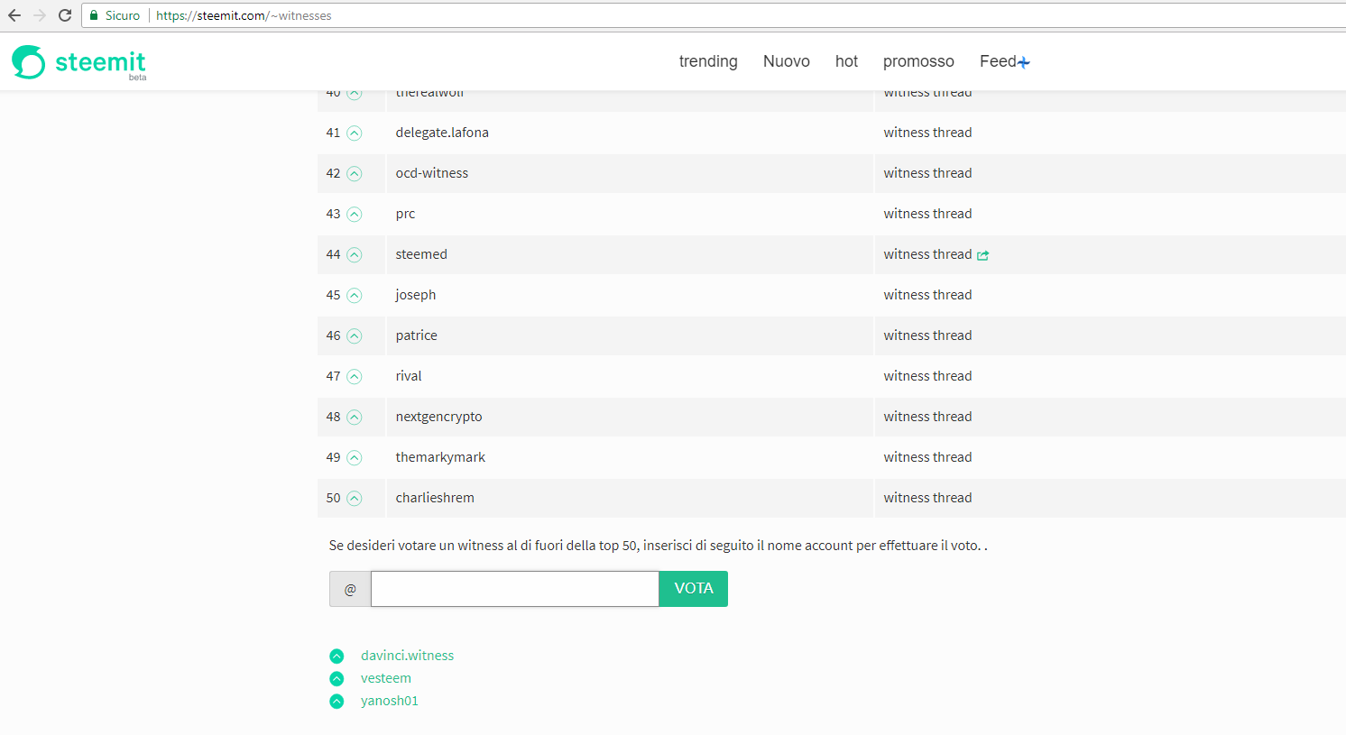
Task: Upvote the witness themarkymark
Action: pos(355,457)
